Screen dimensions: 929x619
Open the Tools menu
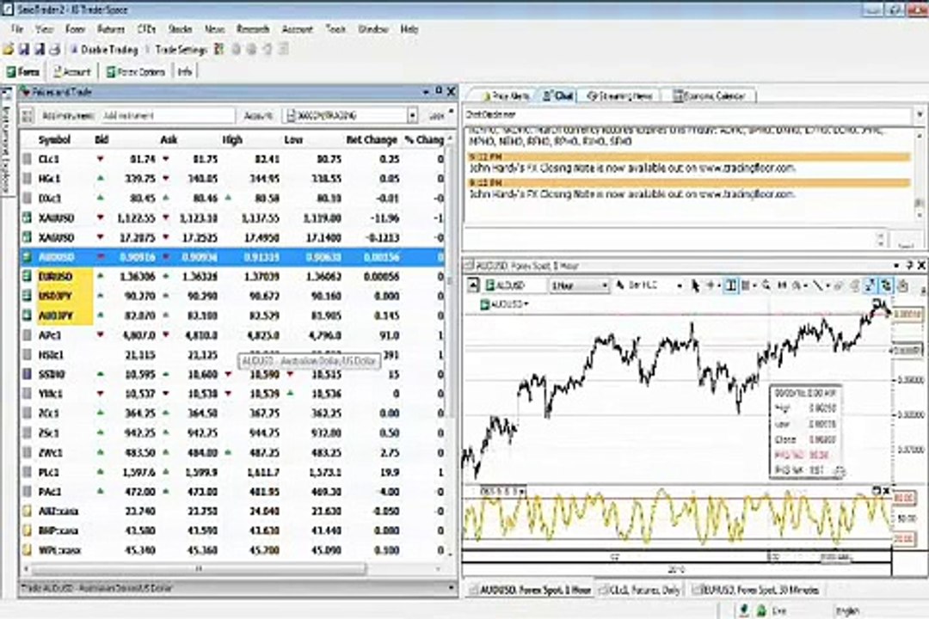coord(335,29)
